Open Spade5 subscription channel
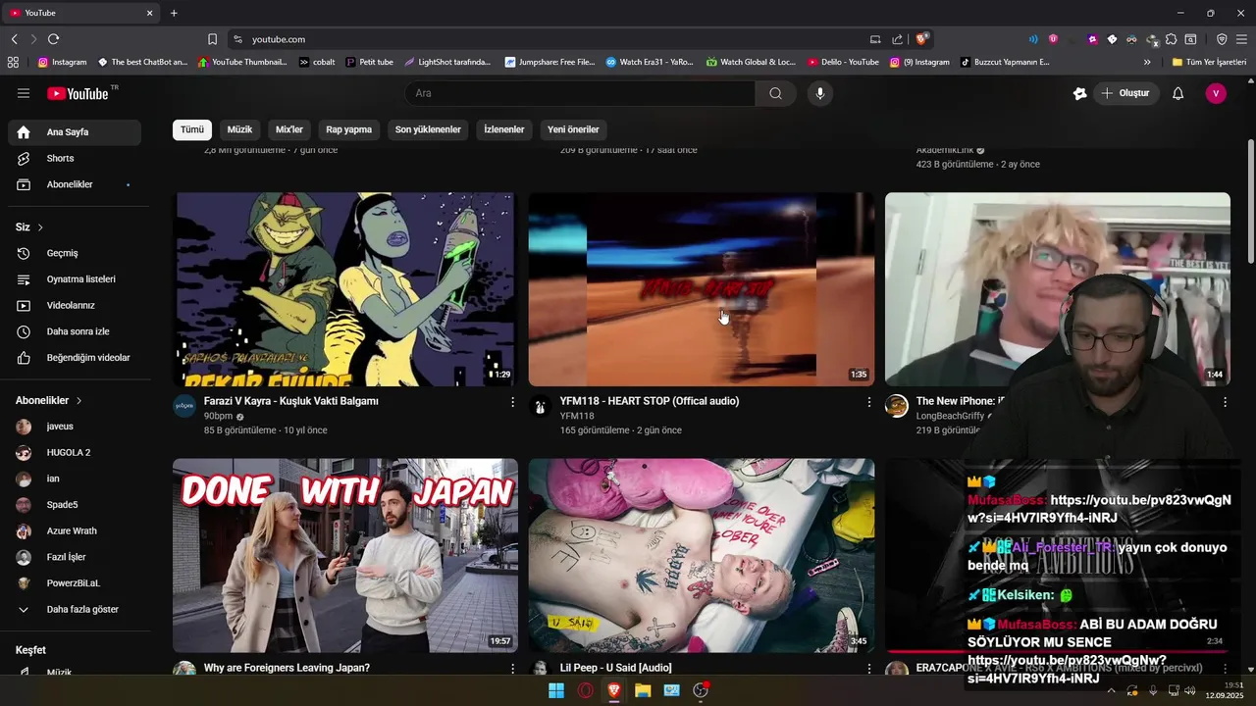 click(75, 505)
